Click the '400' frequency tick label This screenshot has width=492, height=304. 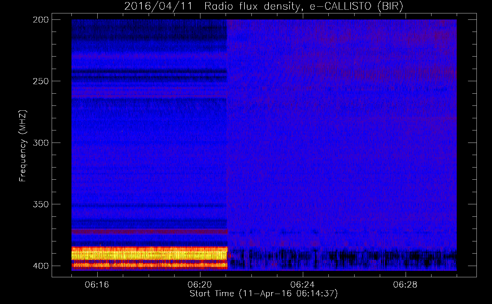click(41, 266)
